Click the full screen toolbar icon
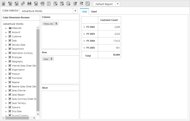This screenshot has height=121, width=190. [88, 4]
